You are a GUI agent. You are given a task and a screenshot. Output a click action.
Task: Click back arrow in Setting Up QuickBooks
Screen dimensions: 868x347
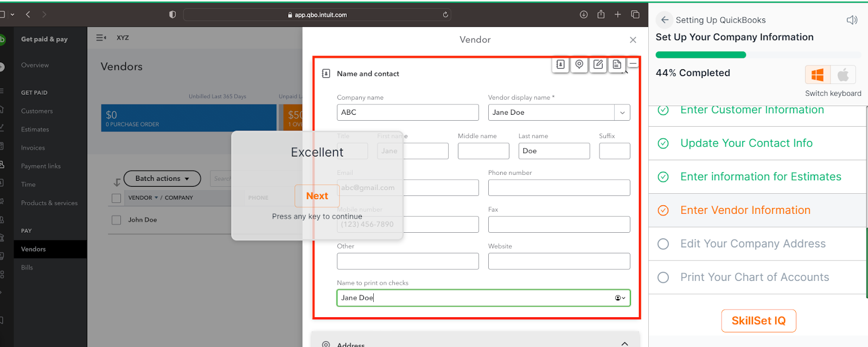pyautogui.click(x=665, y=20)
